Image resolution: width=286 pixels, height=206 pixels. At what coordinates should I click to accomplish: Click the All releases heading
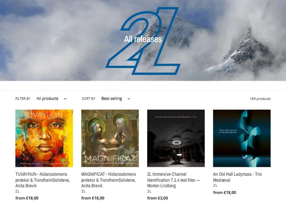[x=143, y=39]
